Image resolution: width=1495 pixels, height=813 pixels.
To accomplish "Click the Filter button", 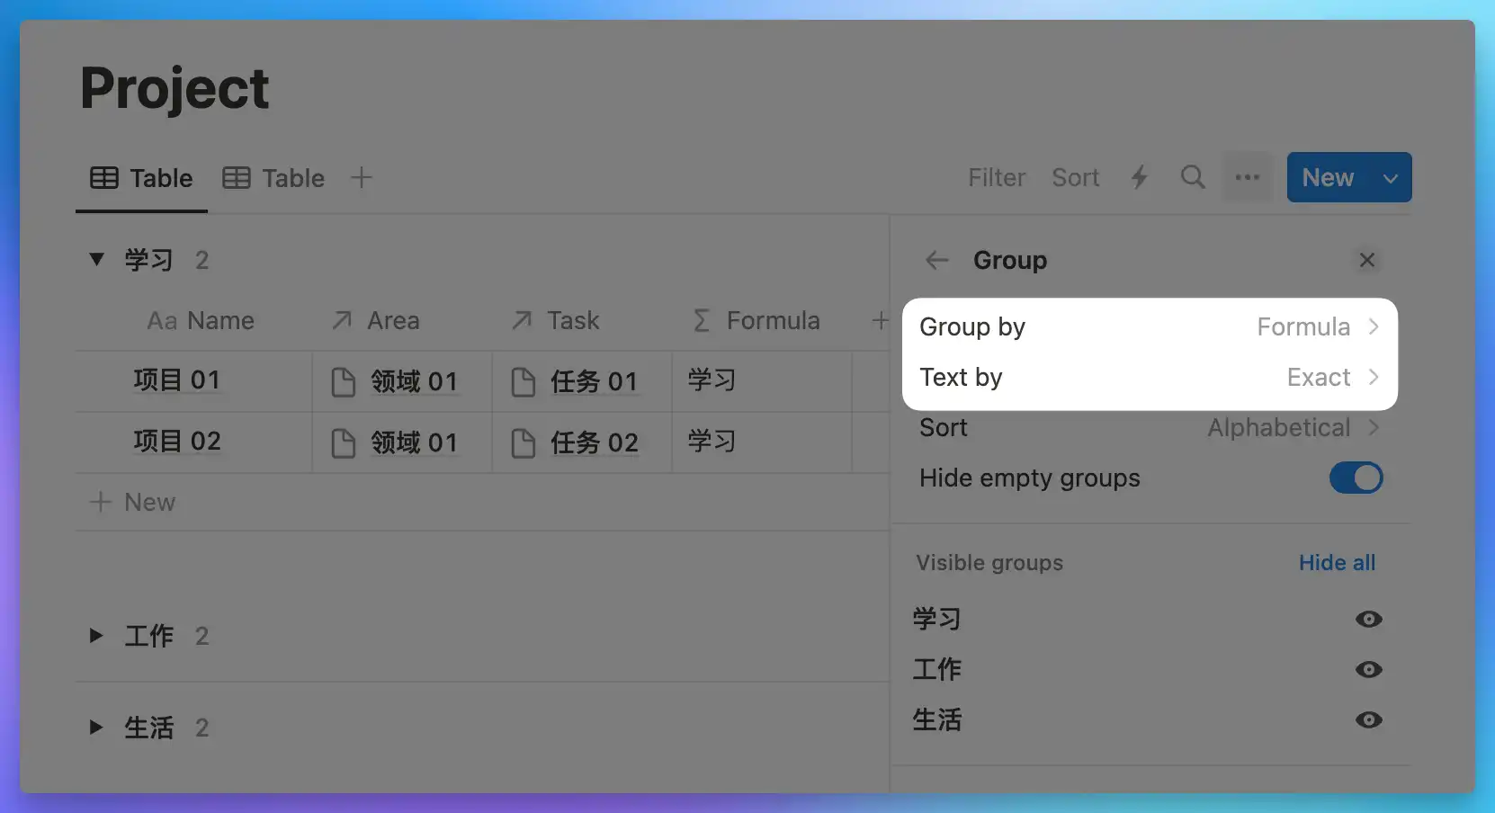I will pyautogui.click(x=997, y=178).
